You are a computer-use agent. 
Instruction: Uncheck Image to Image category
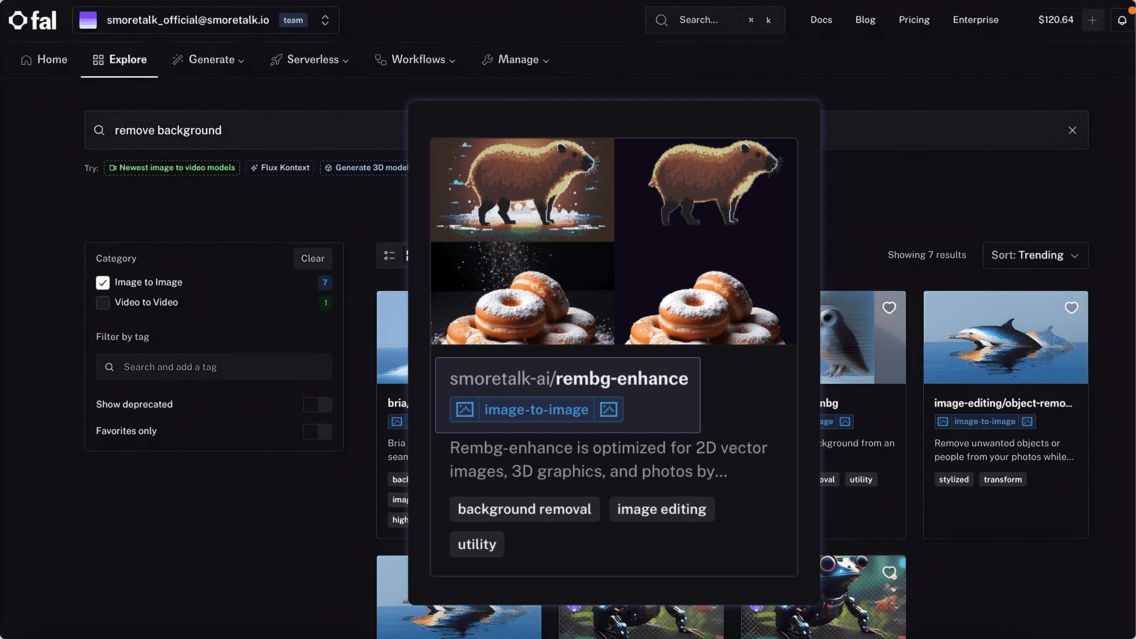click(x=103, y=283)
